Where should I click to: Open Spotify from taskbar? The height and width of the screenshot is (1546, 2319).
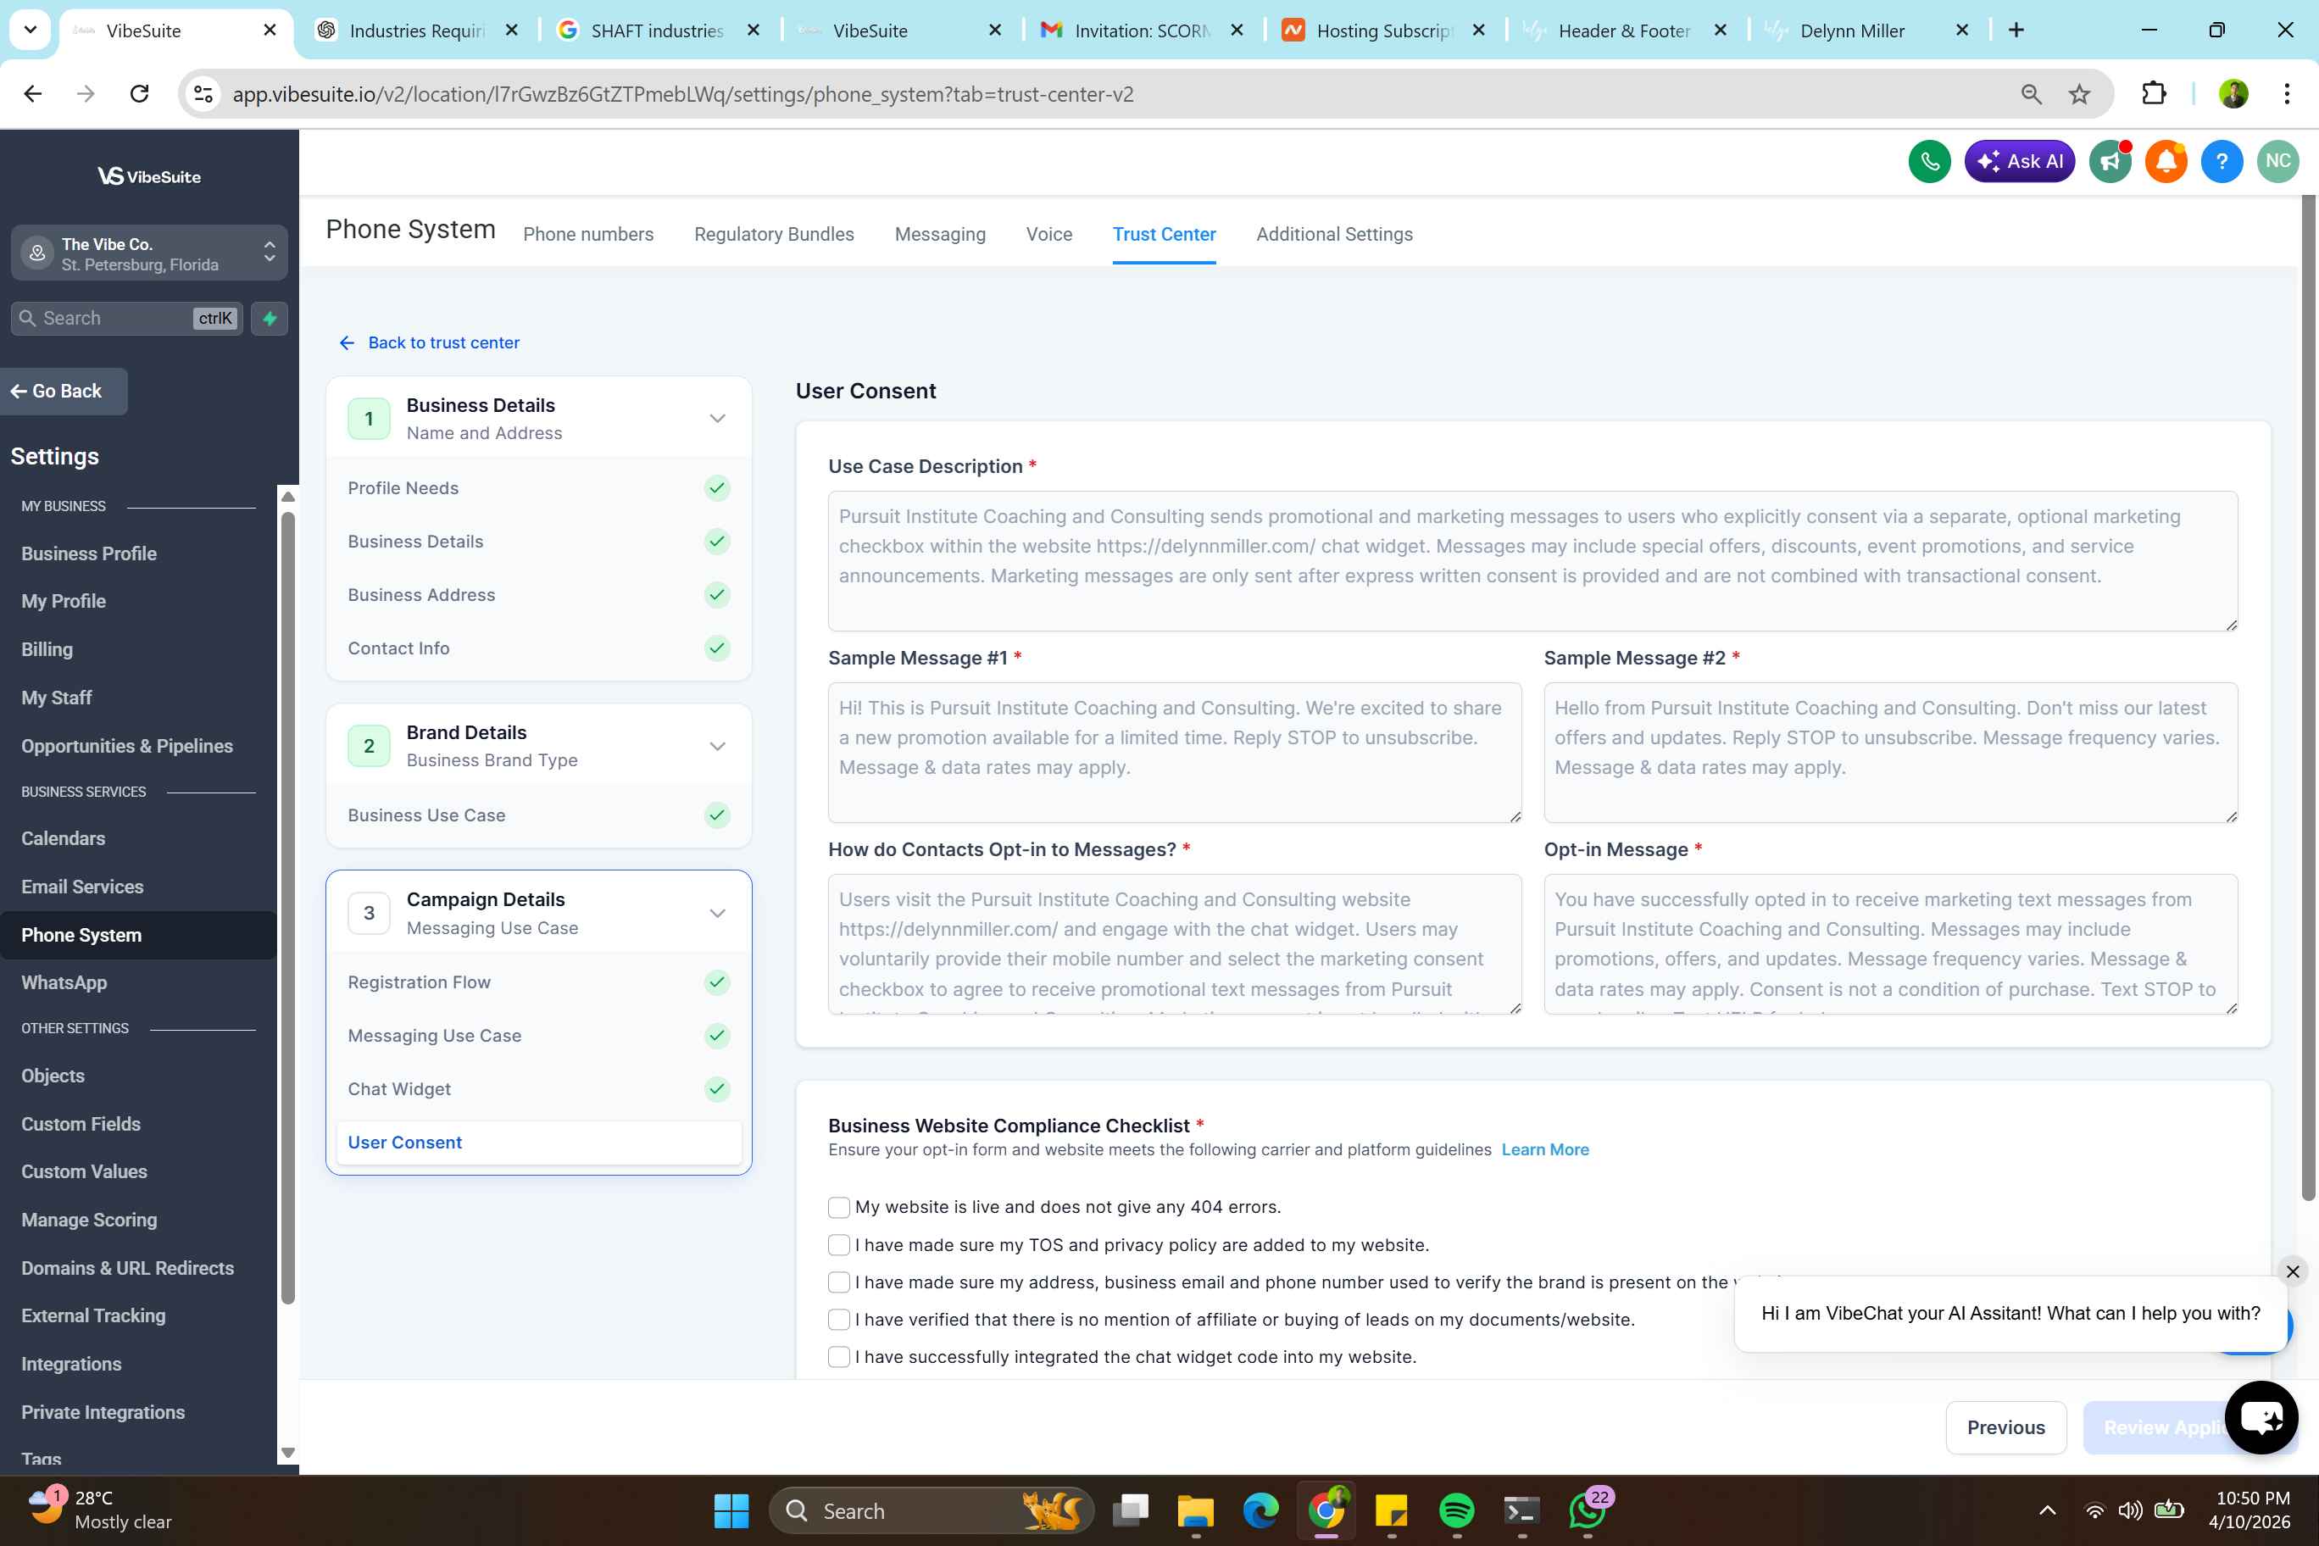[1456, 1510]
